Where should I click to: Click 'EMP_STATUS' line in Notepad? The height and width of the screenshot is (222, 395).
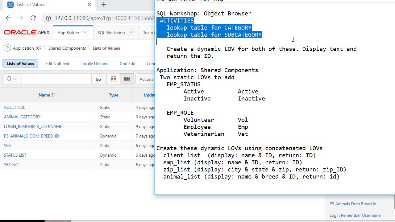click(x=184, y=84)
